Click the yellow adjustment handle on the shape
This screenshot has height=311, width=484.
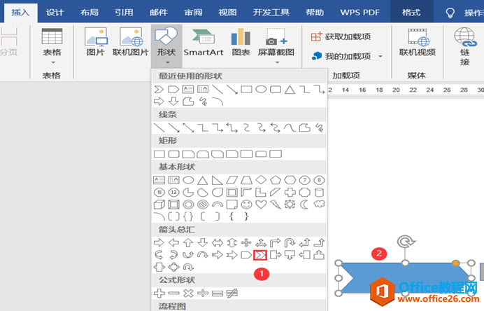(x=456, y=263)
